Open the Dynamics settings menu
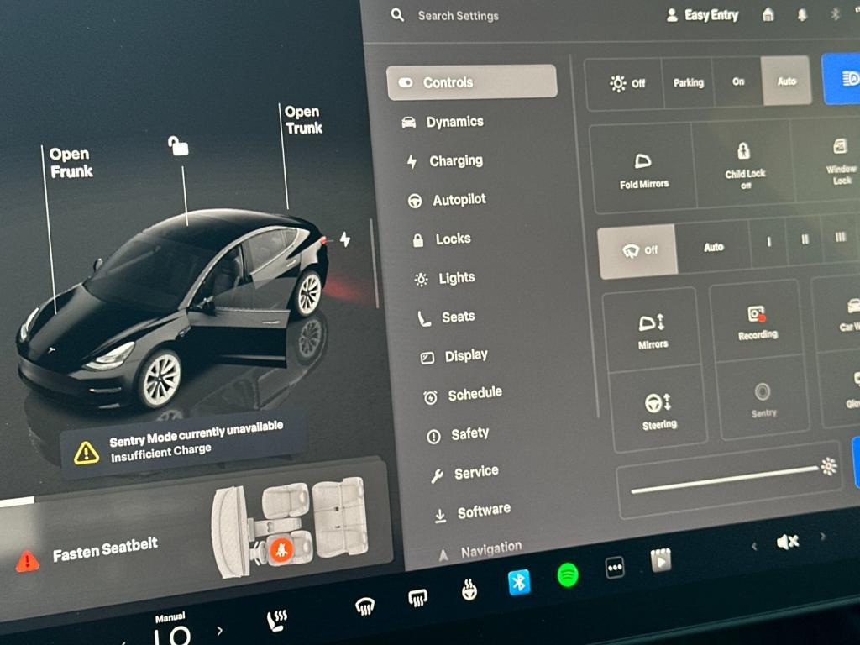The image size is (860, 645). click(x=443, y=122)
